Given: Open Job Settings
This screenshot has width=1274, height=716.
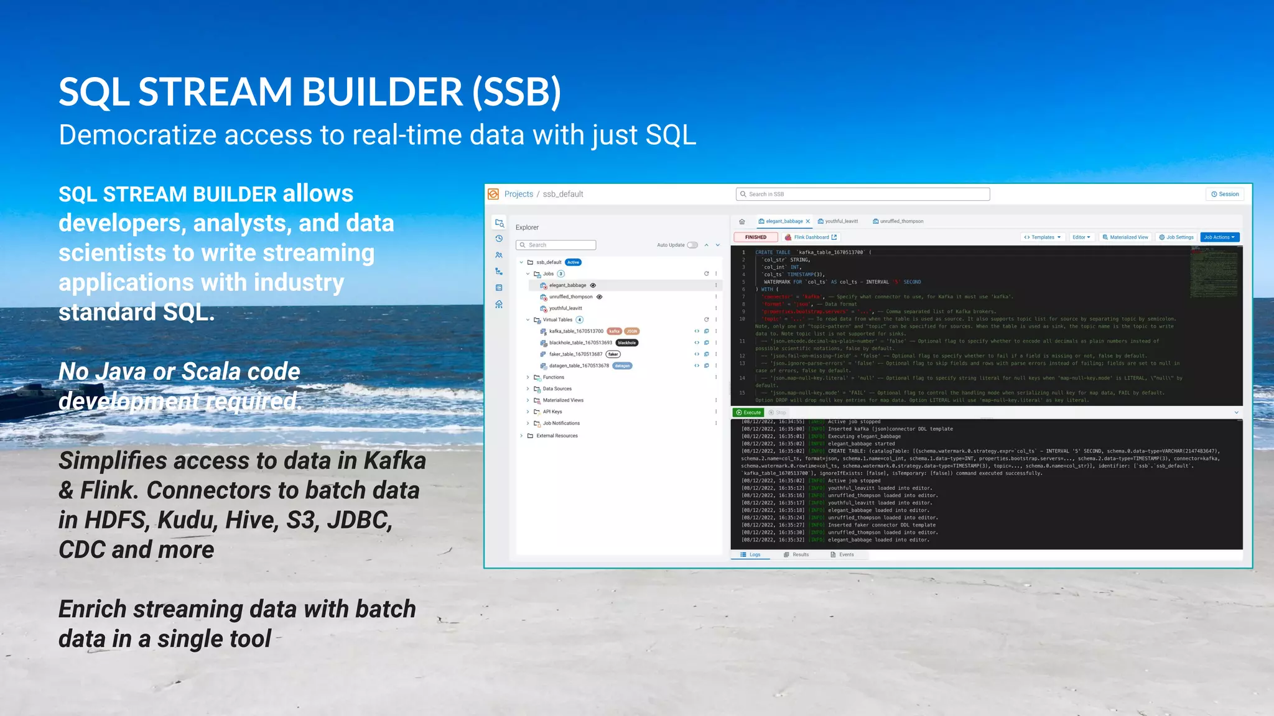Looking at the screenshot, I should pos(1176,237).
